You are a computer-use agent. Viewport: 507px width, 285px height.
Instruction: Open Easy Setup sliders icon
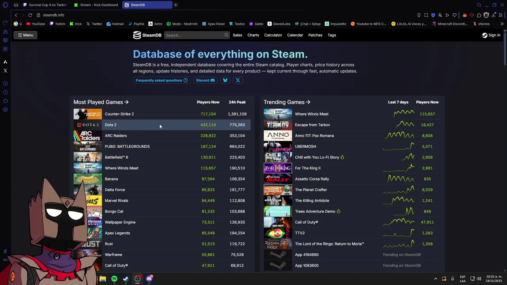501,15
